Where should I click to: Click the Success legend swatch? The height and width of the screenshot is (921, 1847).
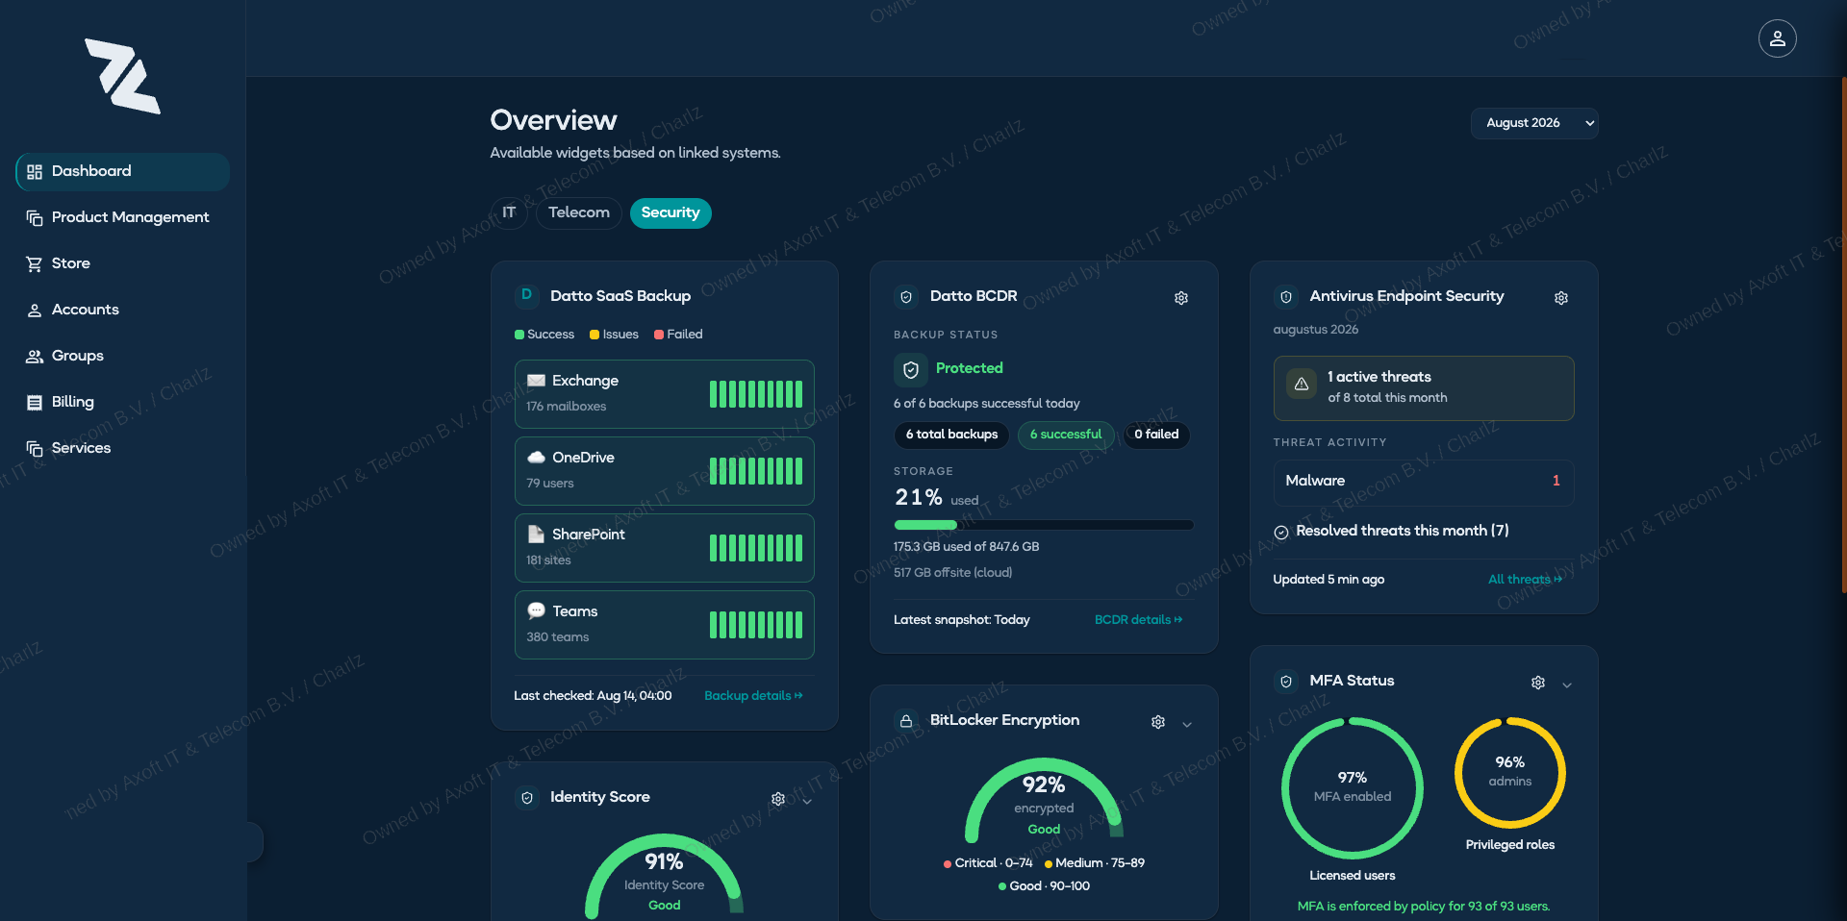pos(519,335)
